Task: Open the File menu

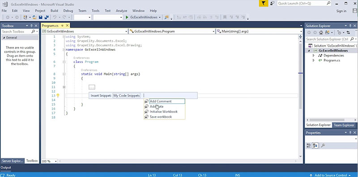Action: [4, 11]
